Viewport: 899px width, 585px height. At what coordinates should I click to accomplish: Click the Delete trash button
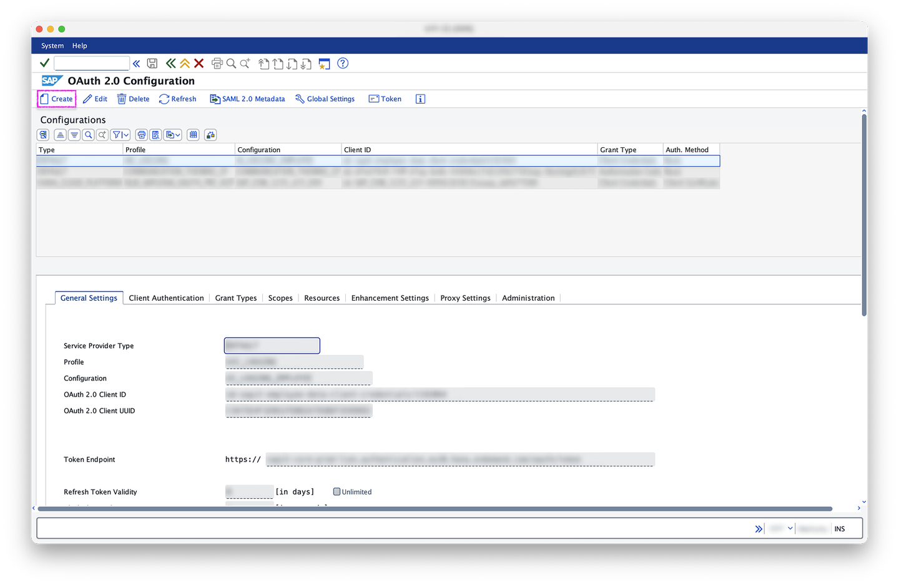pos(134,99)
